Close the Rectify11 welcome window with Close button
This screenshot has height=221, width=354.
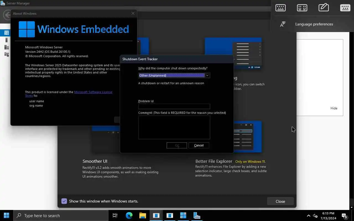pyautogui.click(x=280, y=201)
